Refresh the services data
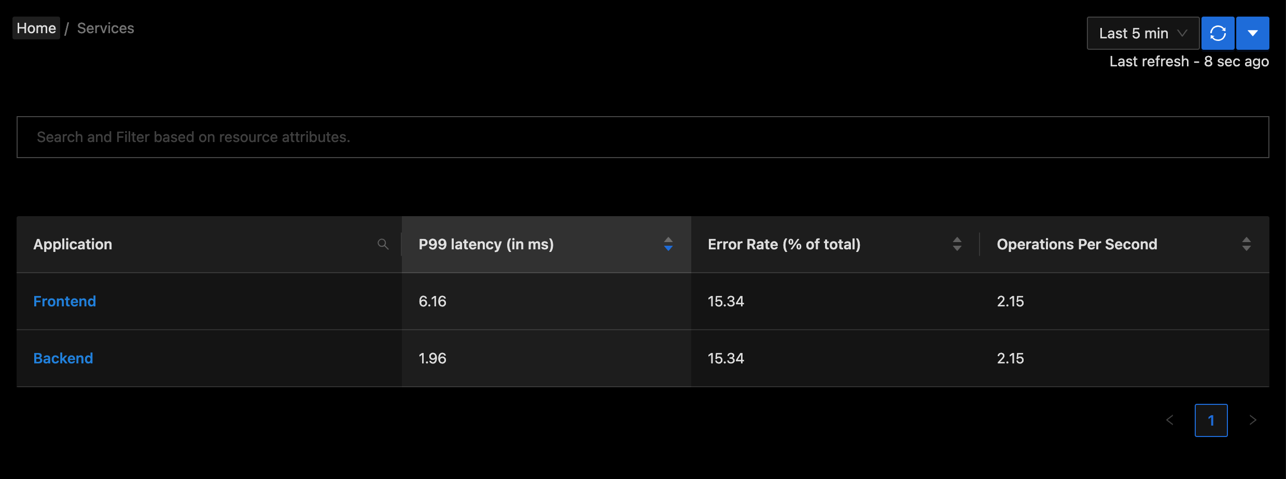1286x479 pixels. [x=1218, y=33]
